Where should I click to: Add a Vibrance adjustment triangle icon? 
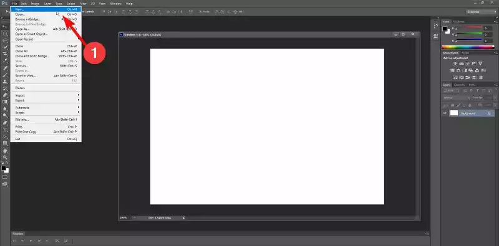[x=480, y=64]
